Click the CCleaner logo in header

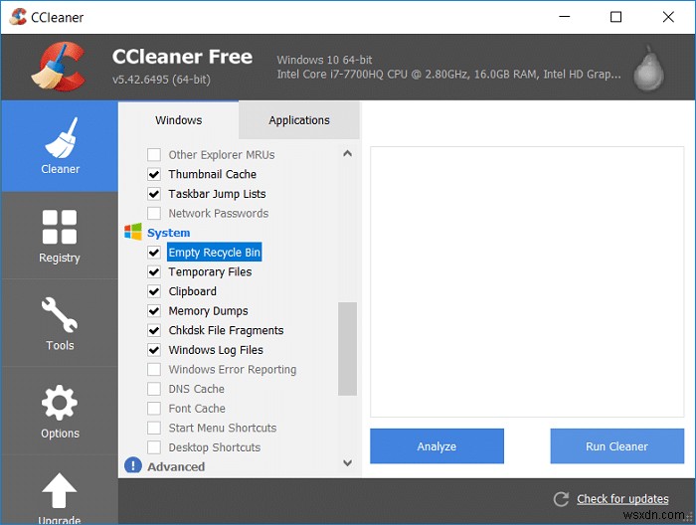[59, 67]
